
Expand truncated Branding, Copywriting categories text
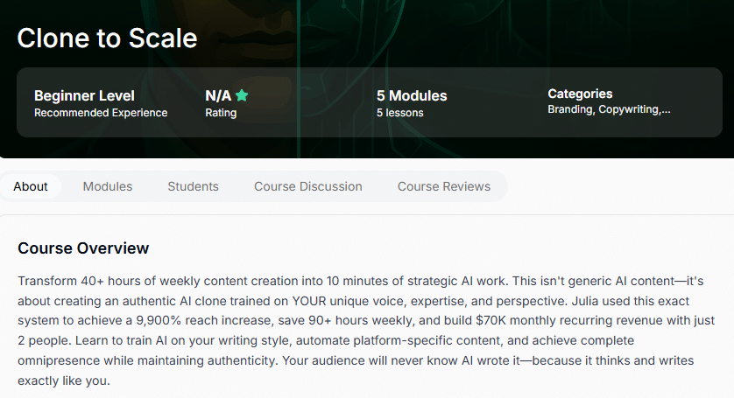point(609,109)
